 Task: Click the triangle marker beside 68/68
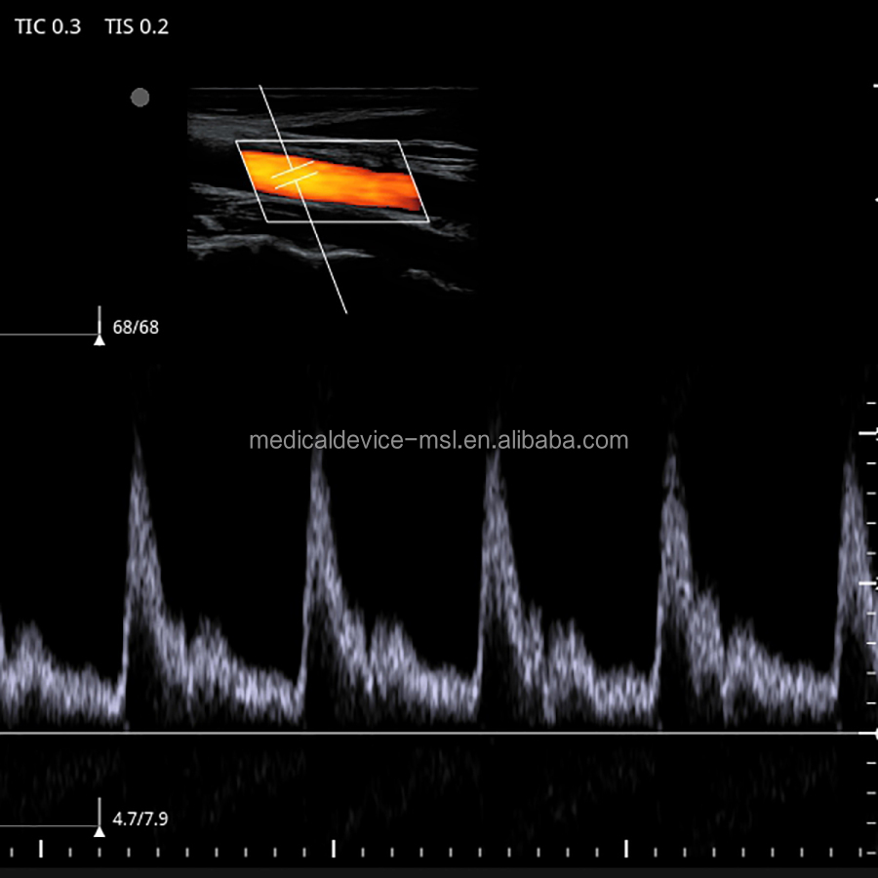99,340
